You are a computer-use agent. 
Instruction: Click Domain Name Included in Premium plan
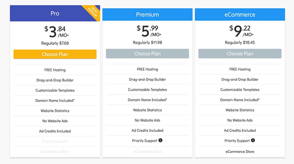[147, 100]
